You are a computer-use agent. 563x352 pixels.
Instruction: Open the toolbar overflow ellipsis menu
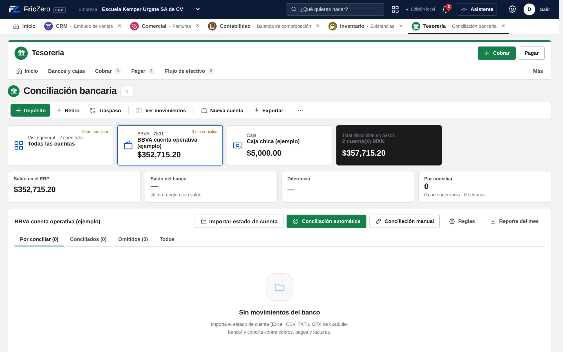click(x=300, y=110)
